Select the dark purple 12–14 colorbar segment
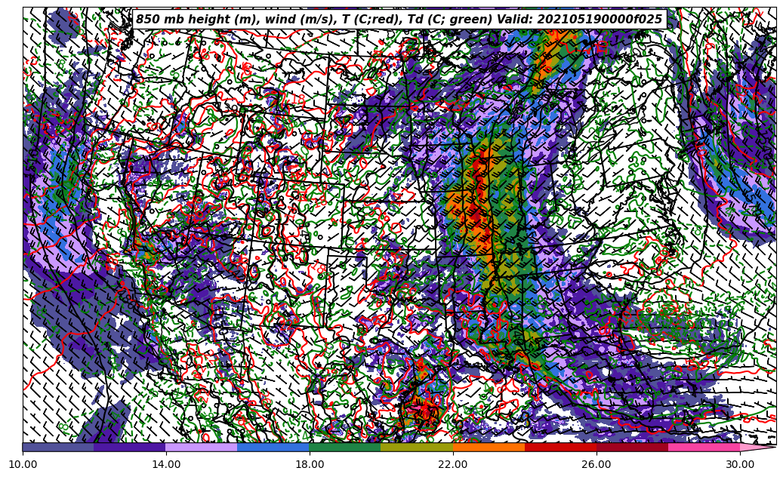The width and height of the screenshot is (783, 477). click(130, 447)
